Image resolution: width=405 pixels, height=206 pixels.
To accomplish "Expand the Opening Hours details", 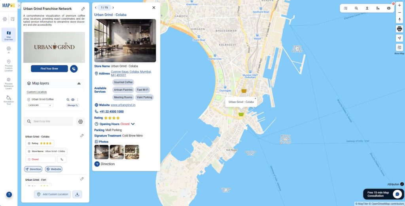I will click(133, 124).
